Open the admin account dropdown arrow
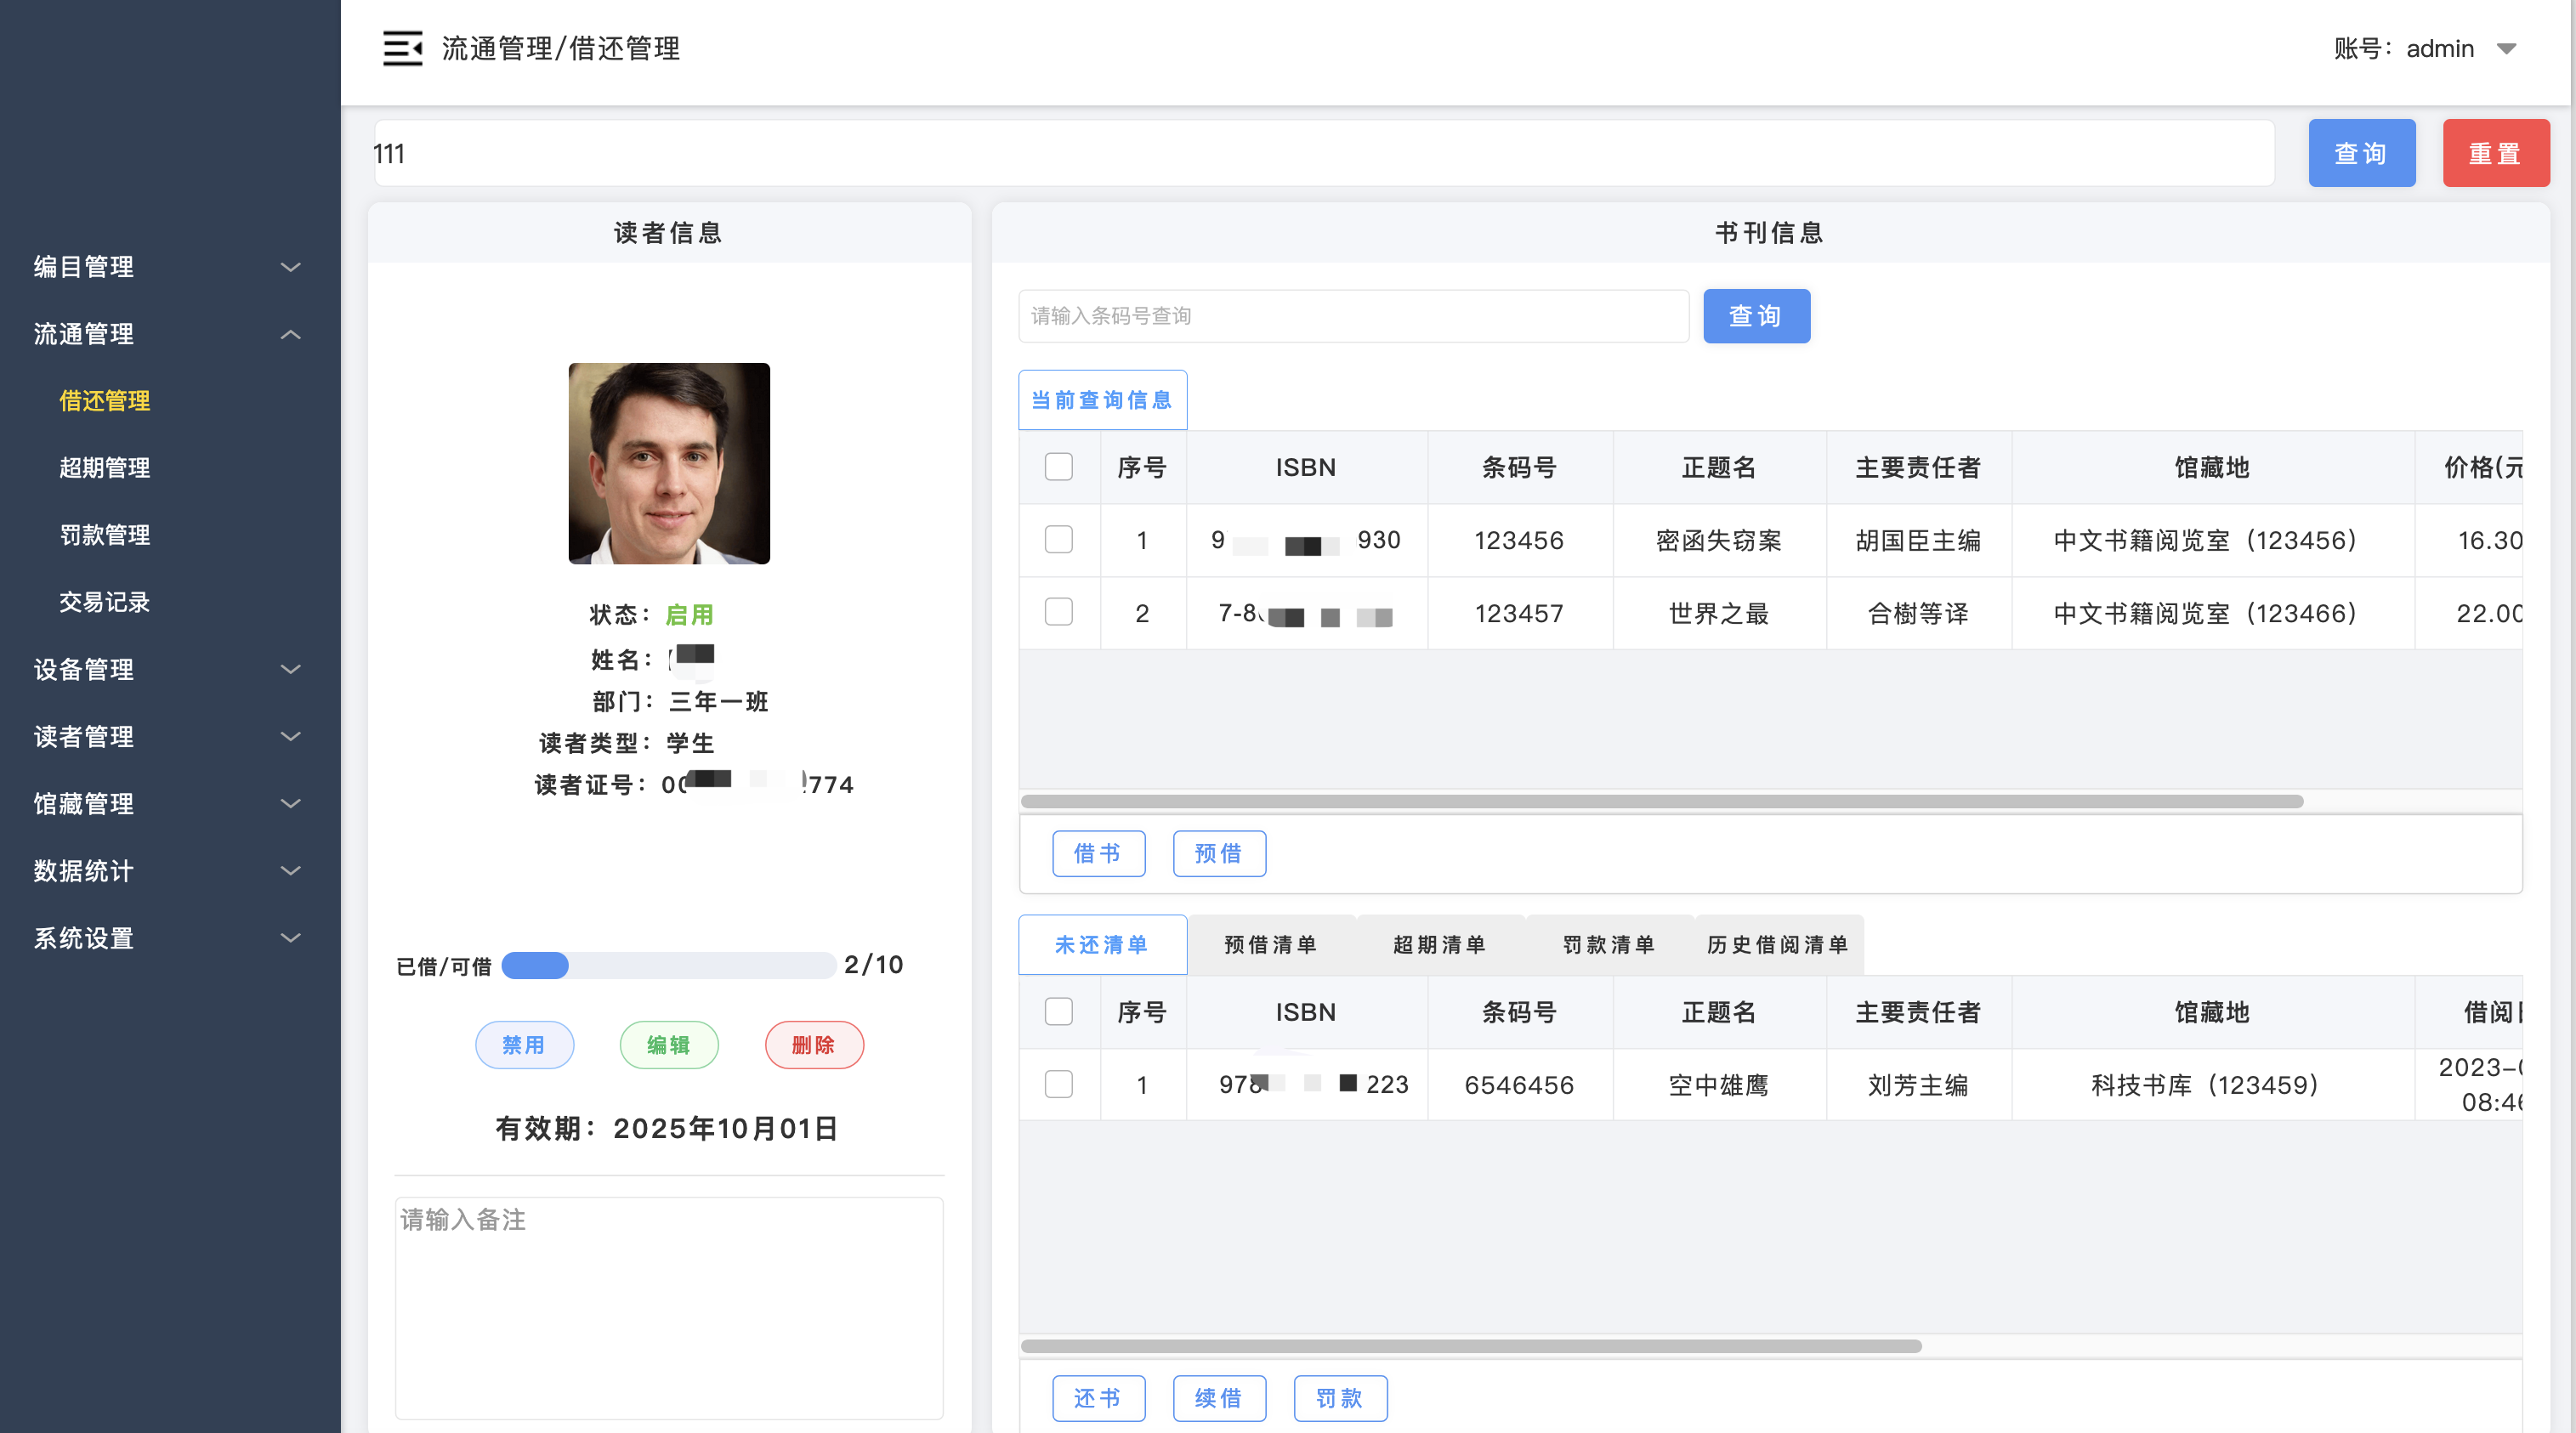Image resolution: width=2576 pixels, height=1433 pixels. point(2506,49)
